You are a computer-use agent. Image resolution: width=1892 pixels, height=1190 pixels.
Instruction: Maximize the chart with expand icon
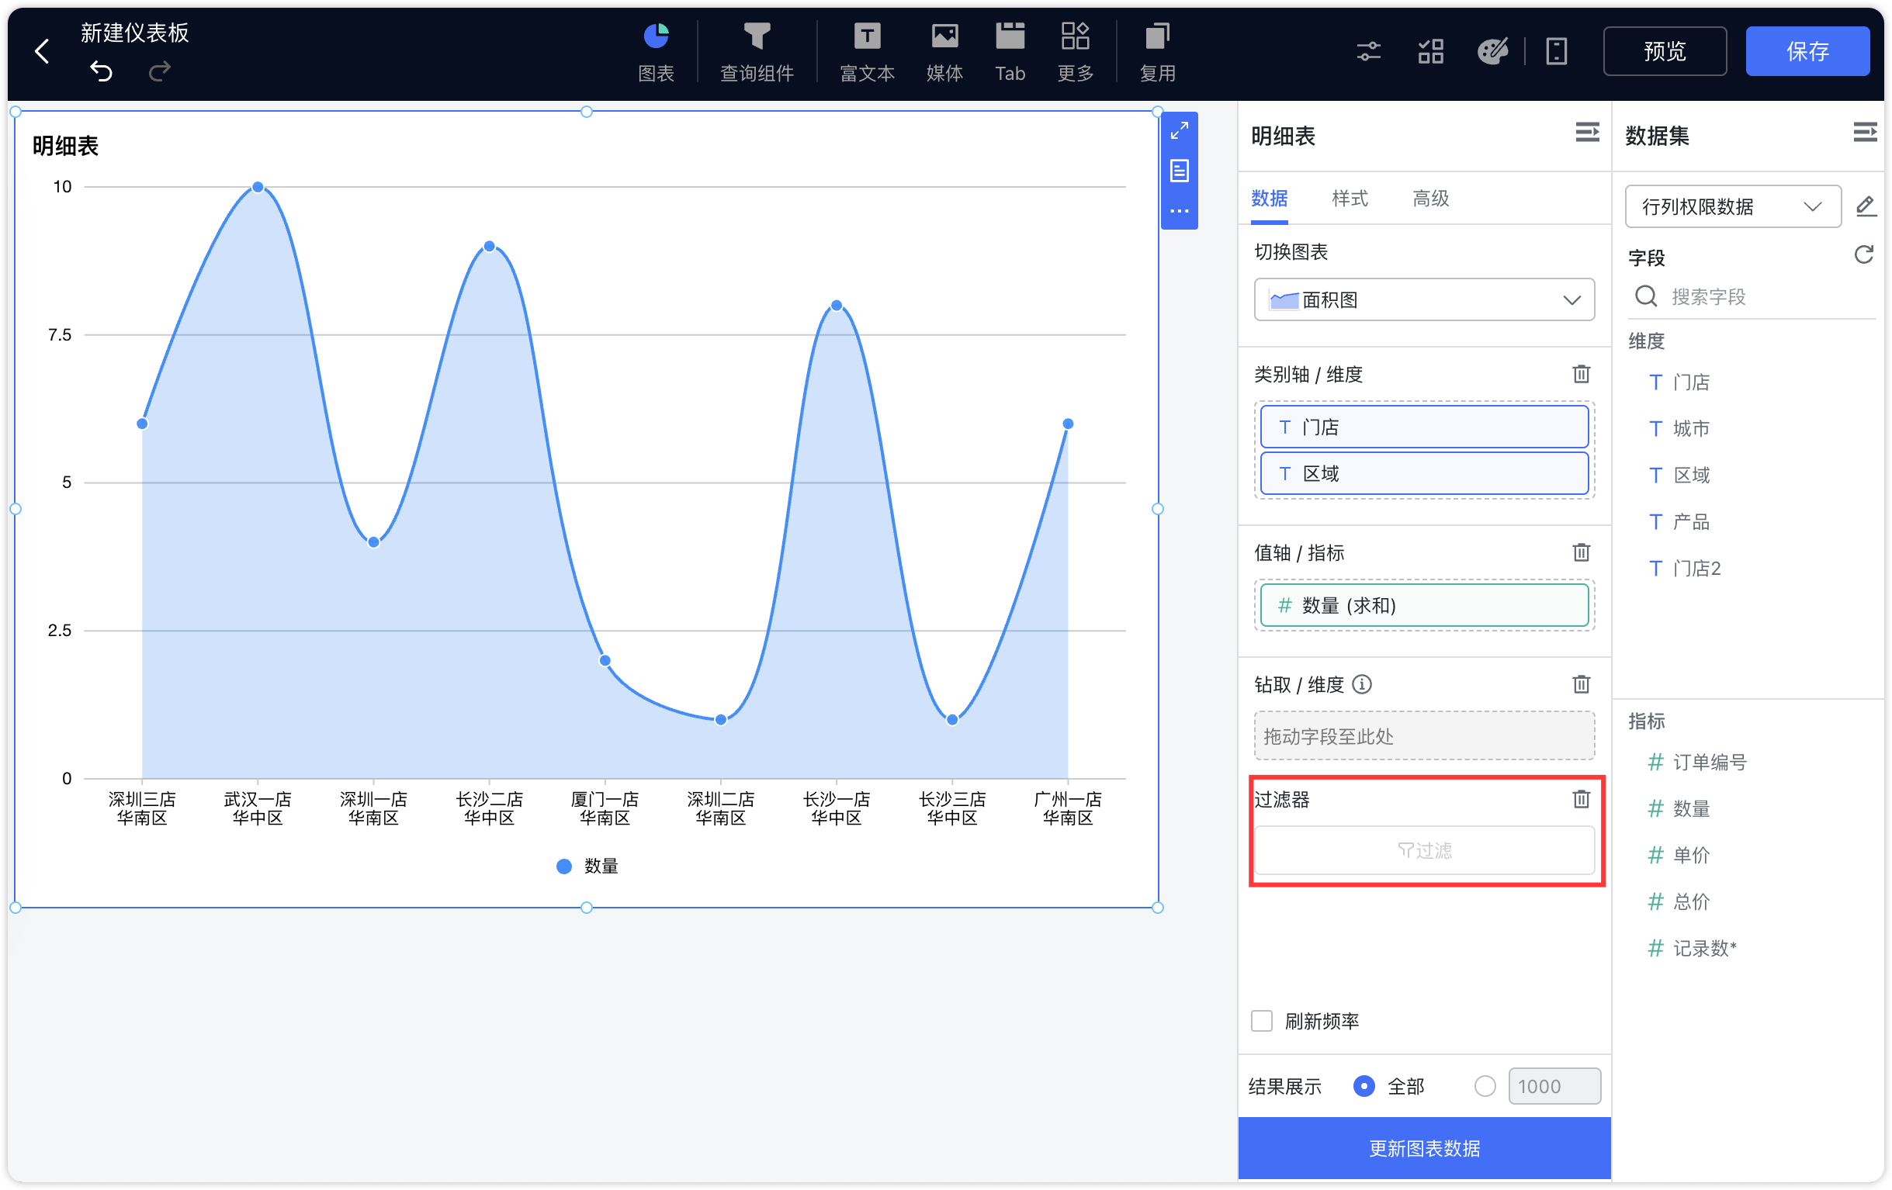click(1179, 131)
